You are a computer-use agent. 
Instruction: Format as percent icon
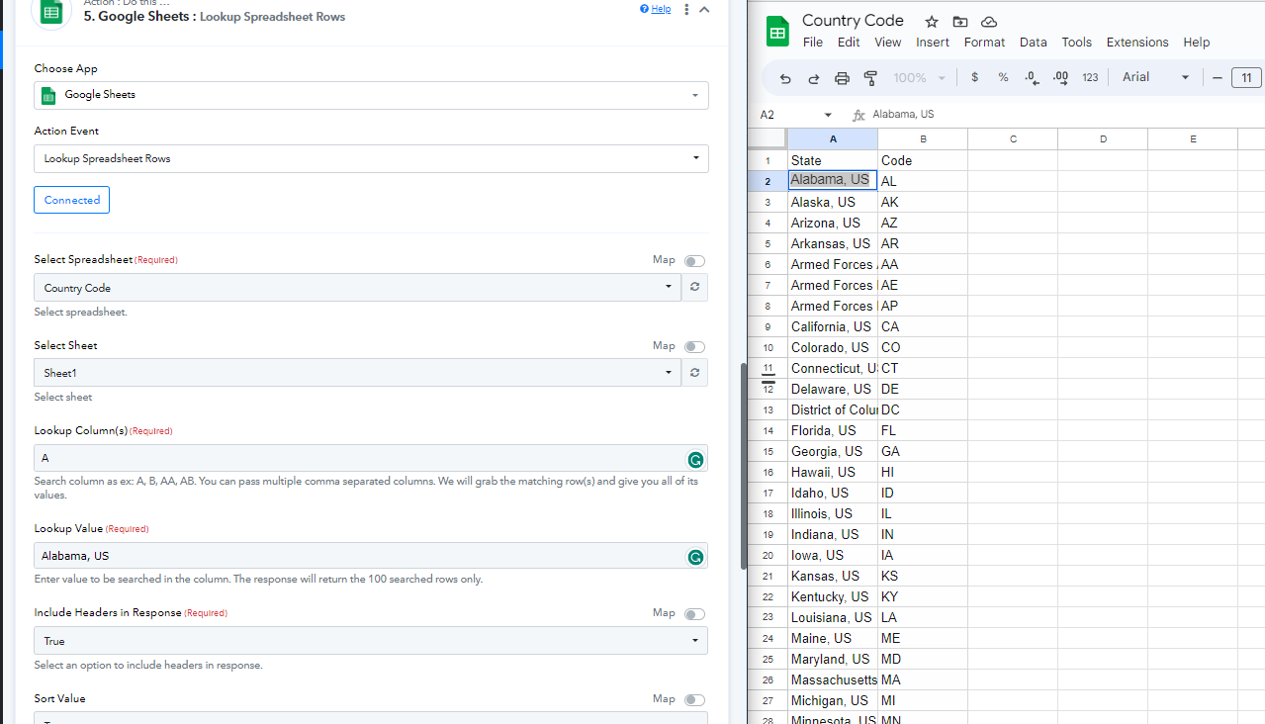[x=1003, y=77]
